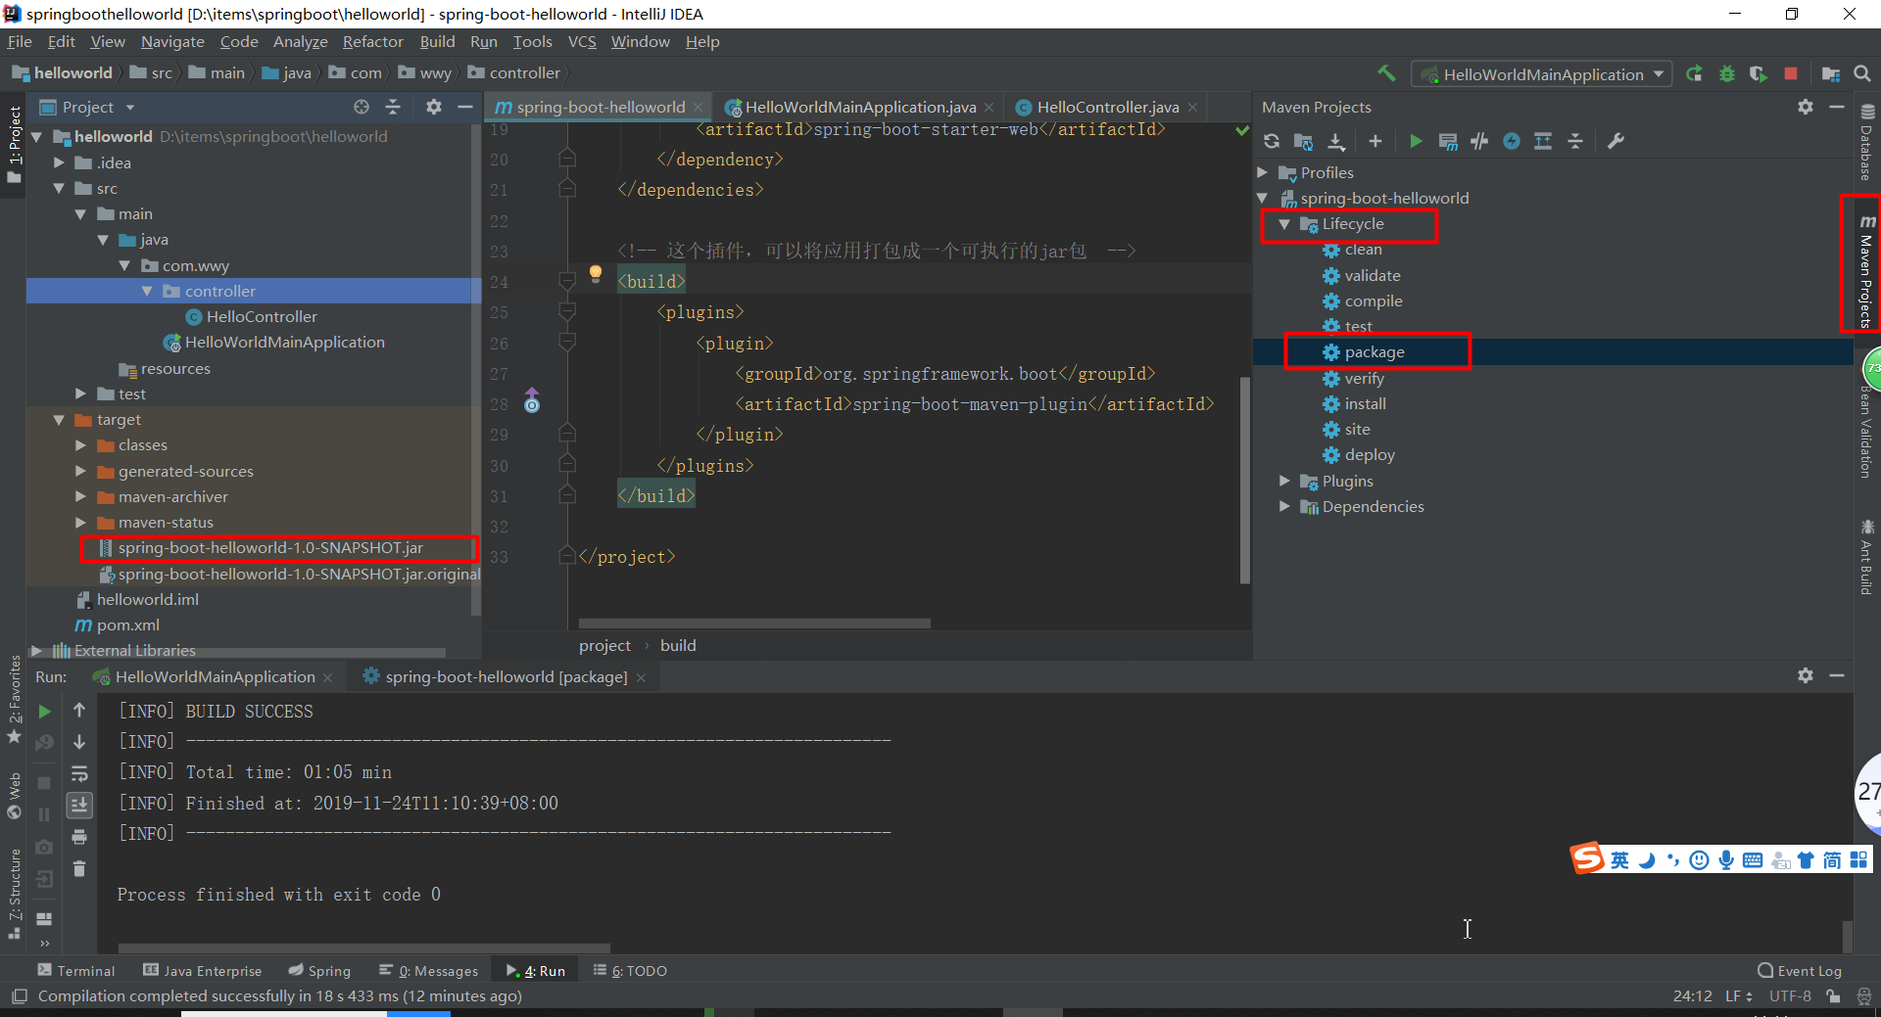Image resolution: width=1881 pixels, height=1017 pixels.
Task: Click the editor vertical scrollbar thumb
Action: pyautogui.click(x=1245, y=480)
